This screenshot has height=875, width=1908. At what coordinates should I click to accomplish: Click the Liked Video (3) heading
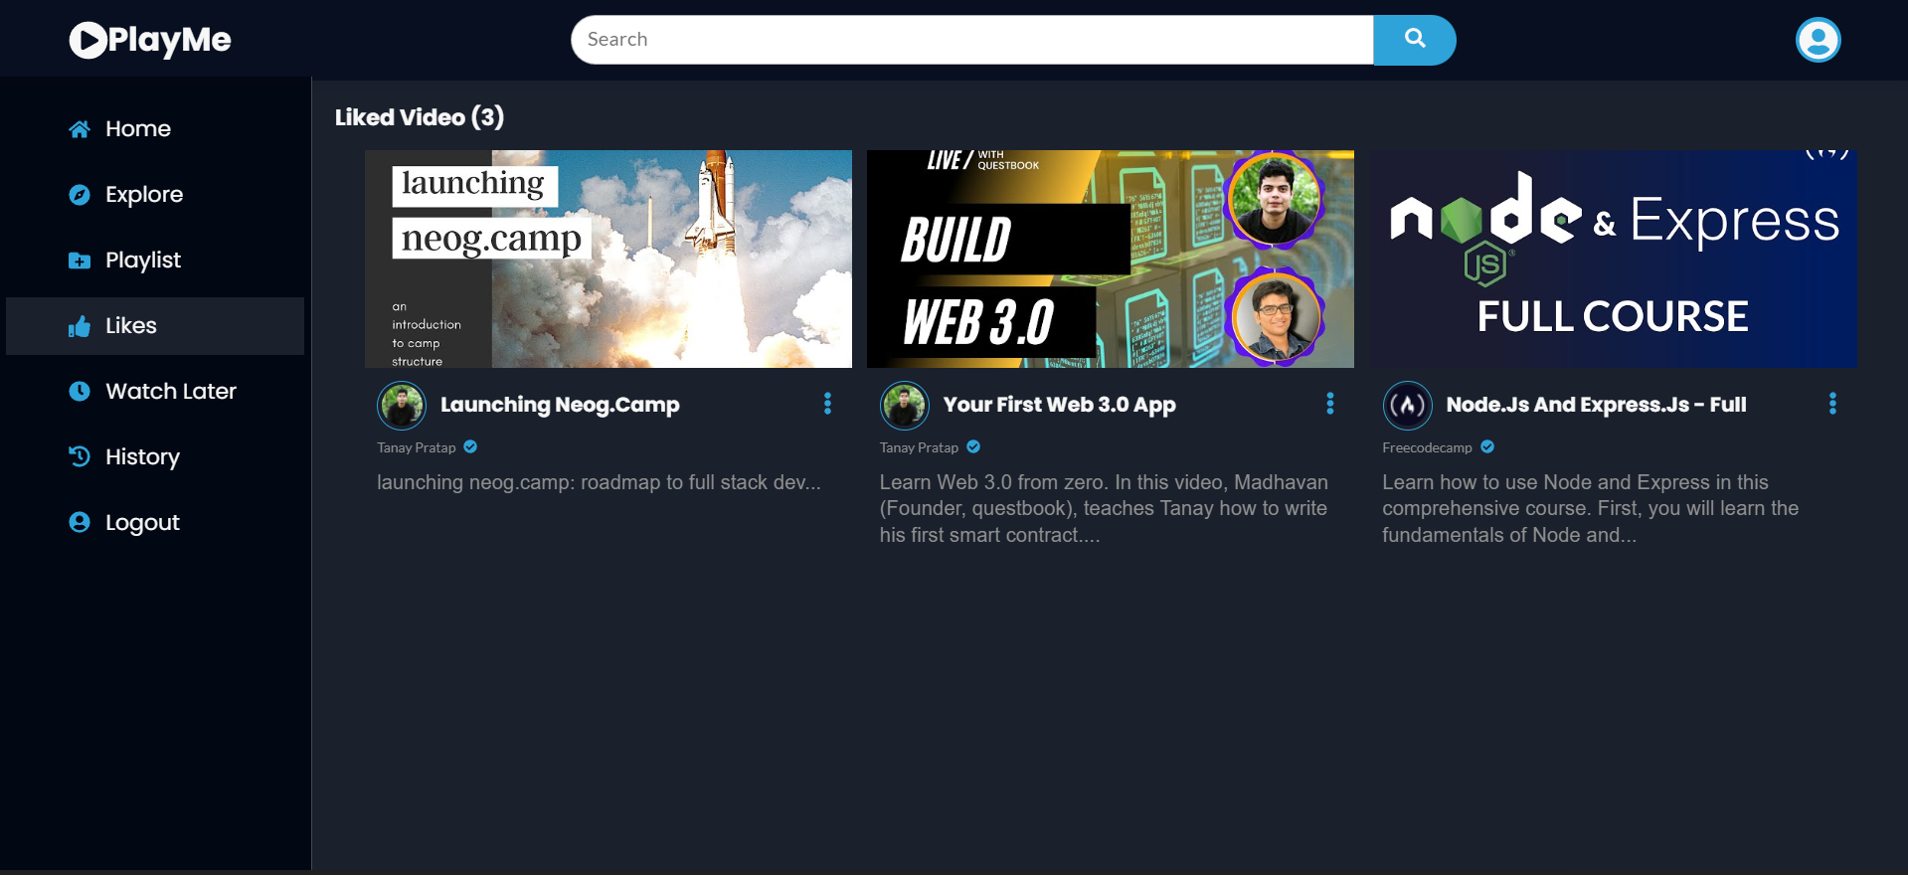(420, 117)
